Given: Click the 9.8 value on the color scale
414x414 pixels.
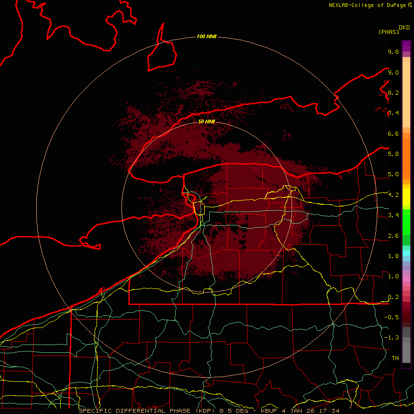Looking at the screenshot, I should 393,52.
